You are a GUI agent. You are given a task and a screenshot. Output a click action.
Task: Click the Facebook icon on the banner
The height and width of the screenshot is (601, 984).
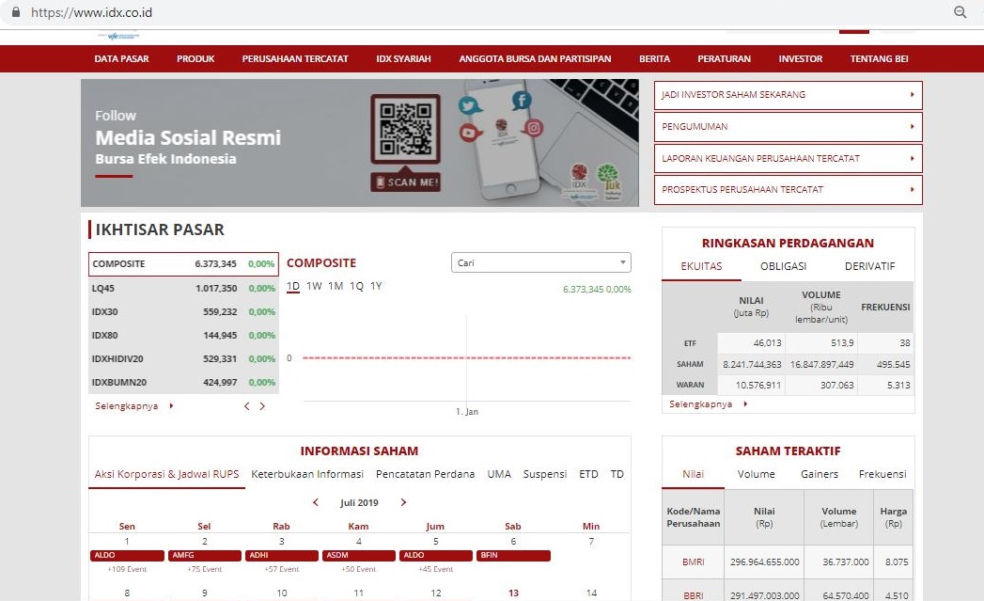point(522,101)
